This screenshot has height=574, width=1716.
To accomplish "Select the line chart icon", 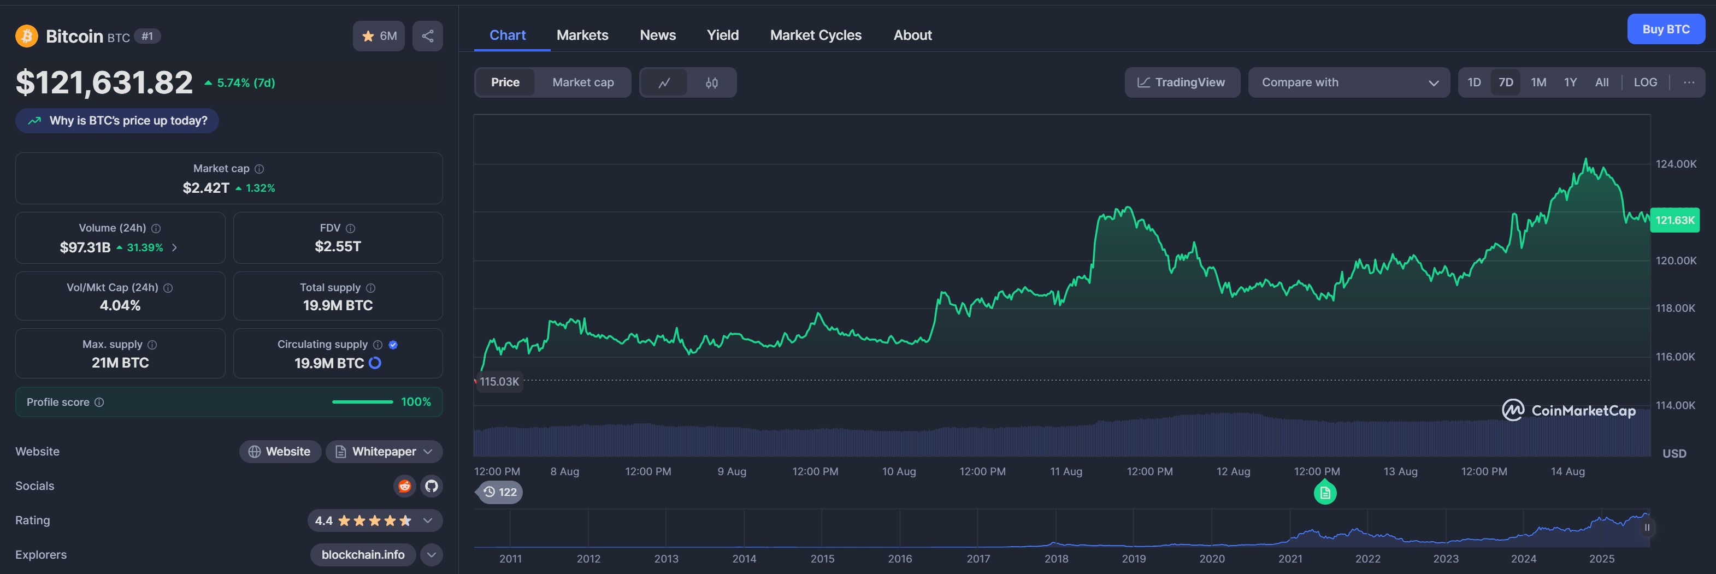I will 665,82.
